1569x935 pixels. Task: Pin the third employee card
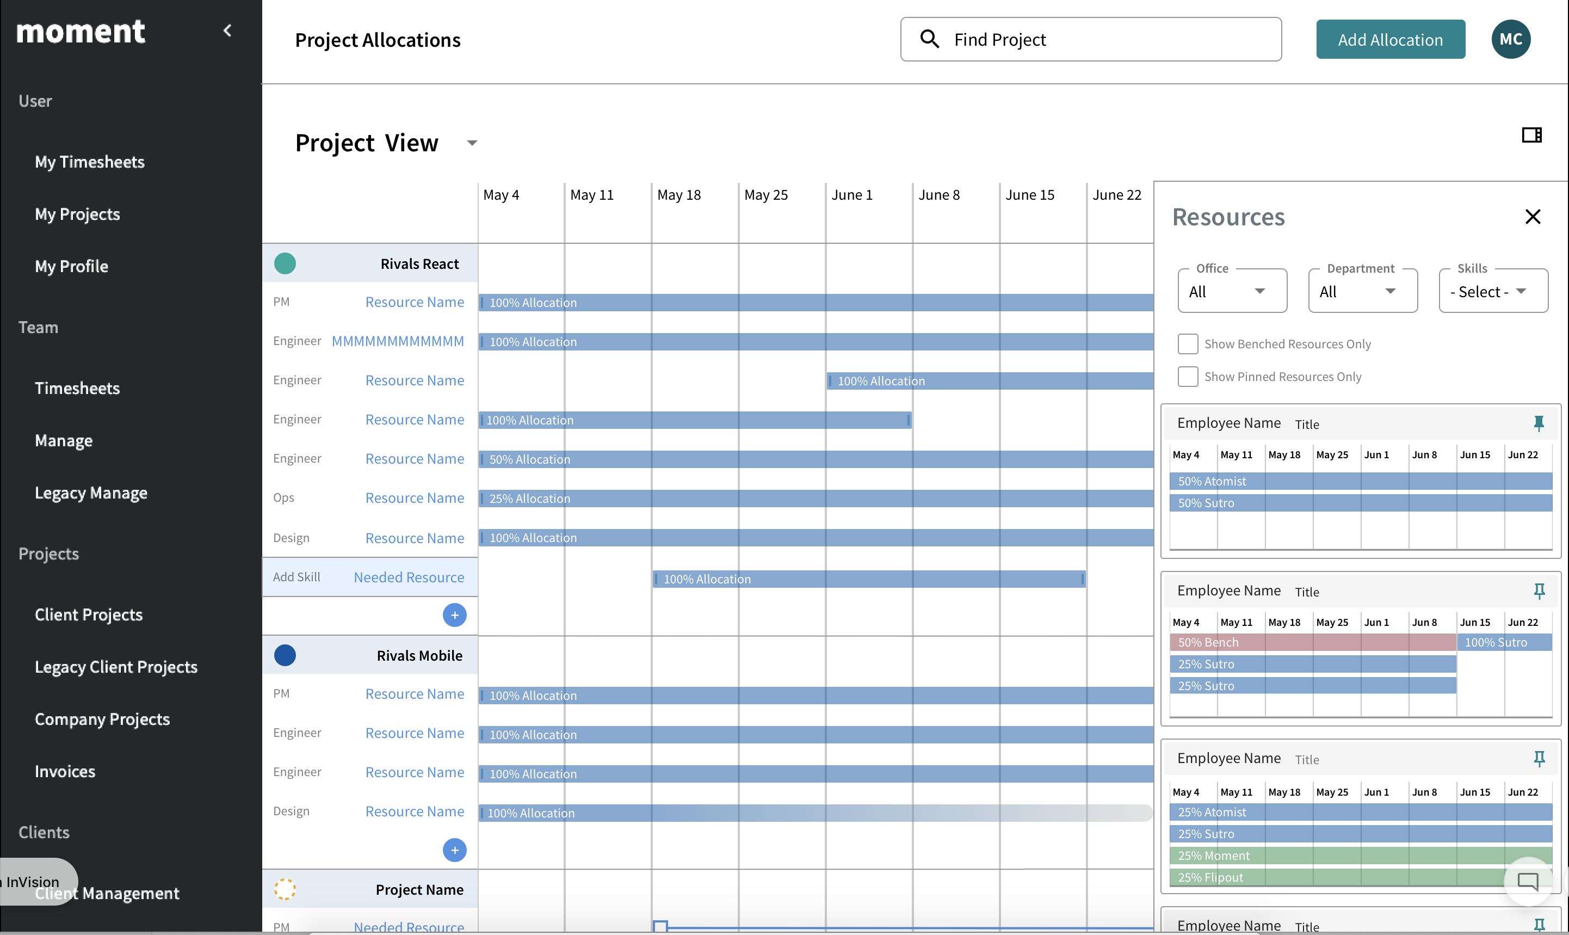[x=1539, y=759]
